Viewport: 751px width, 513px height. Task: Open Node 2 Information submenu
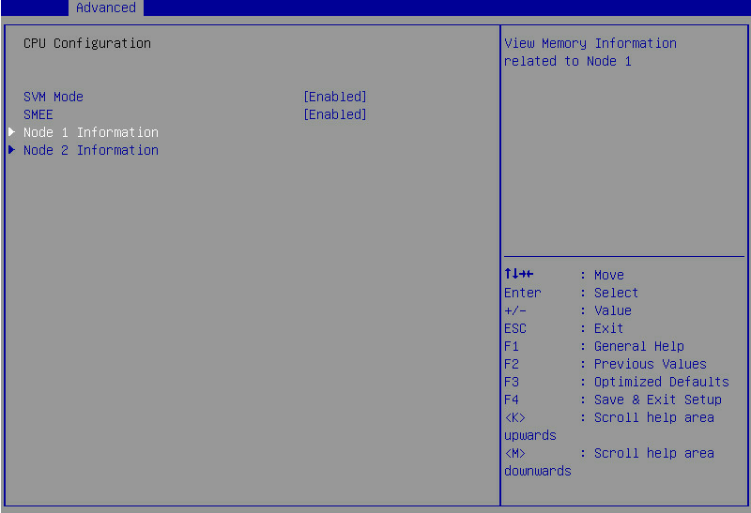91,150
